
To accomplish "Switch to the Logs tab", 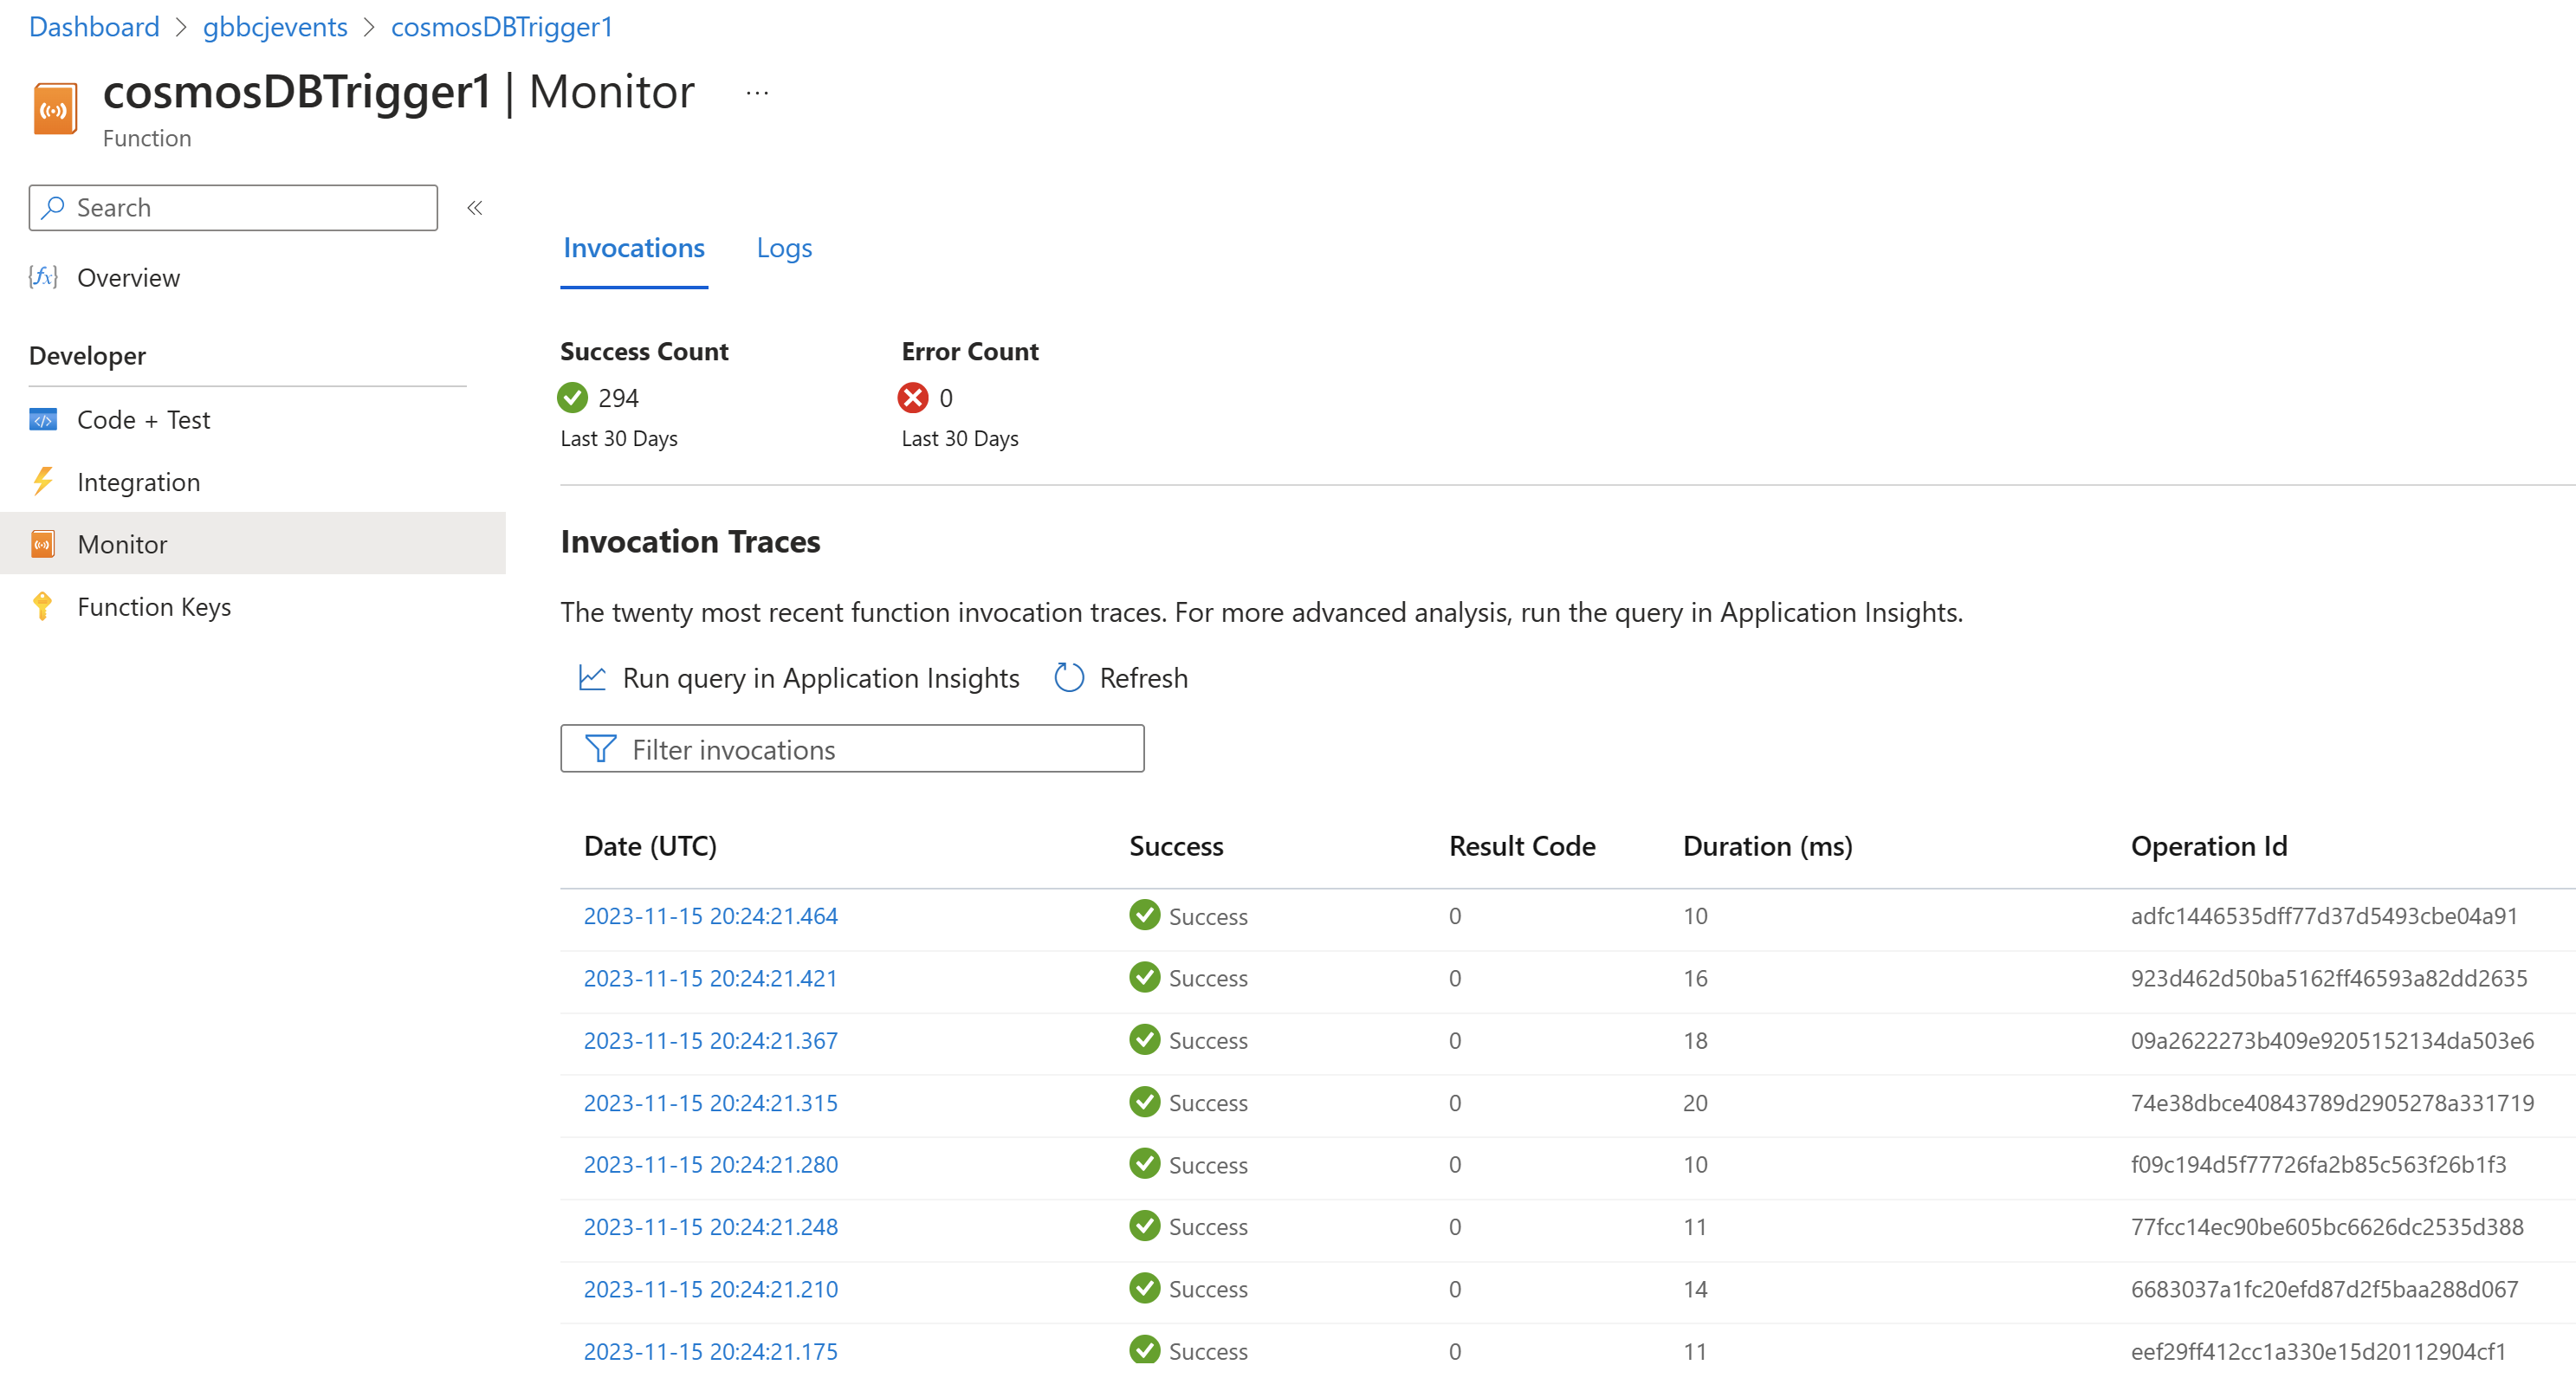I will tap(784, 248).
